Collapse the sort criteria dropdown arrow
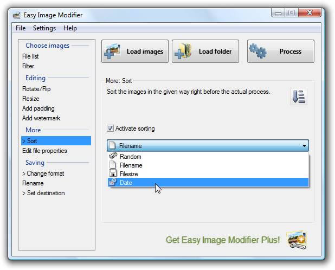The width and height of the screenshot is (335, 270). coord(304,146)
